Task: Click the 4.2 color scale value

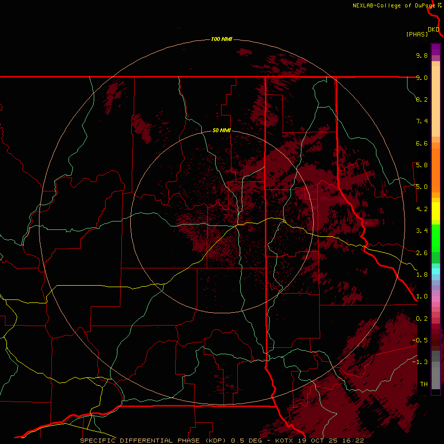Action: (x=422, y=209)
